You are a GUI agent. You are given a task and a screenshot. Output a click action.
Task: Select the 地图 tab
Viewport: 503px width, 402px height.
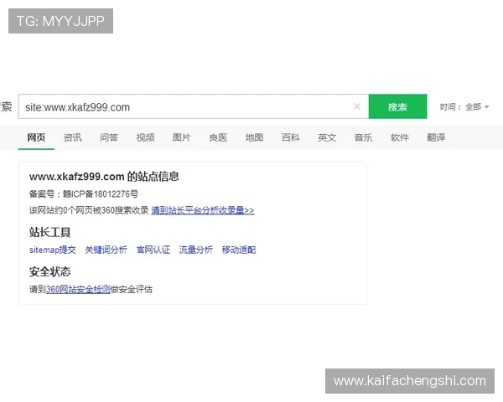pyautogui.click(x=254, y=137)
